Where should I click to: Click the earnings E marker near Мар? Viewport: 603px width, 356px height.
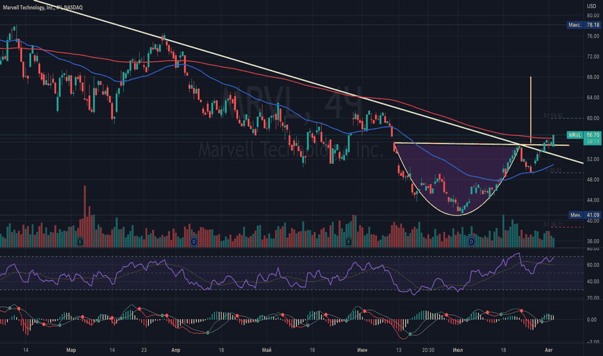point(80,241)
